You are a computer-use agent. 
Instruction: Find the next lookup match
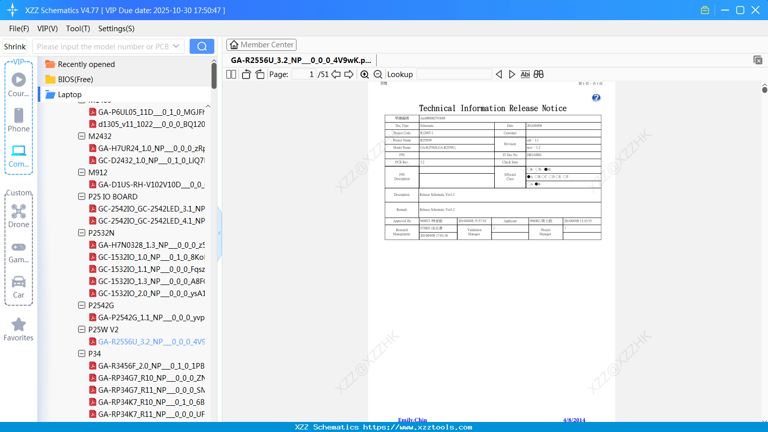click(x=512, y=74)
